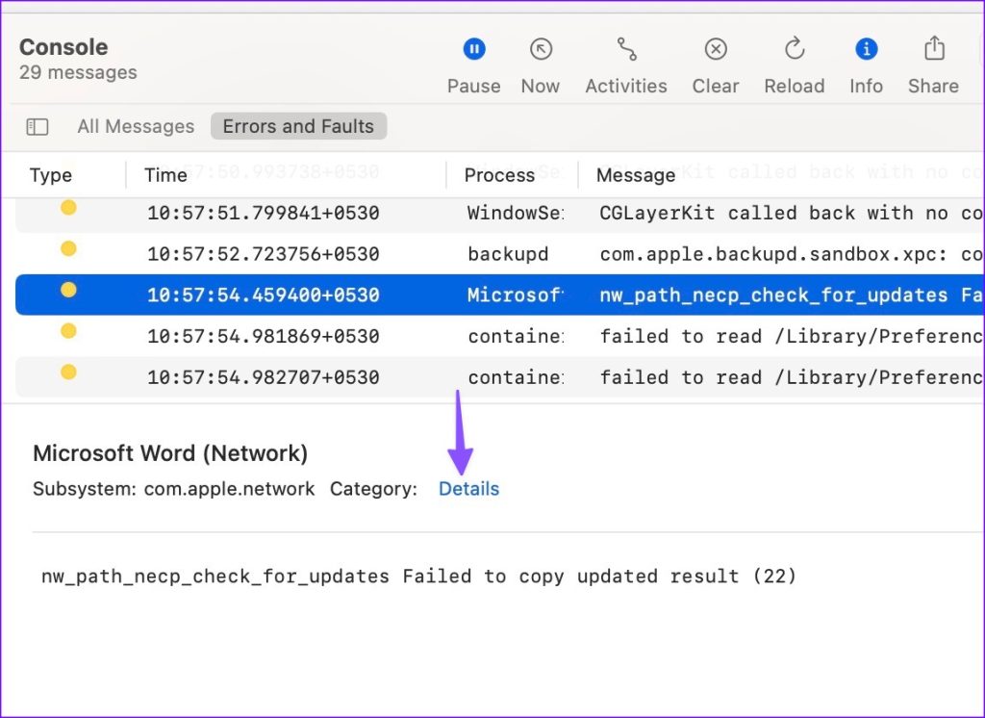Sort by the Time column header
The height and width of the screenshot is (718, 985).
(x=165, y=175)
